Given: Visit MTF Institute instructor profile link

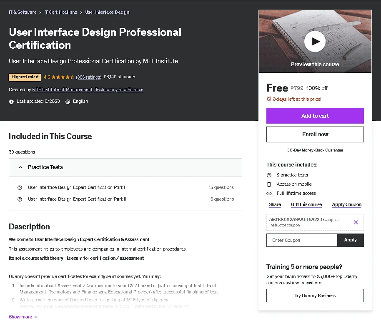Looking at the screenshot, I should [x=88, y=89].
